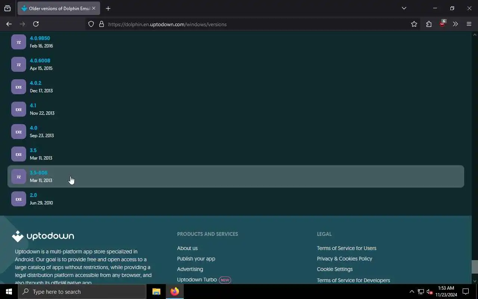Click the muted volume tray icon

tap(429, 292)
